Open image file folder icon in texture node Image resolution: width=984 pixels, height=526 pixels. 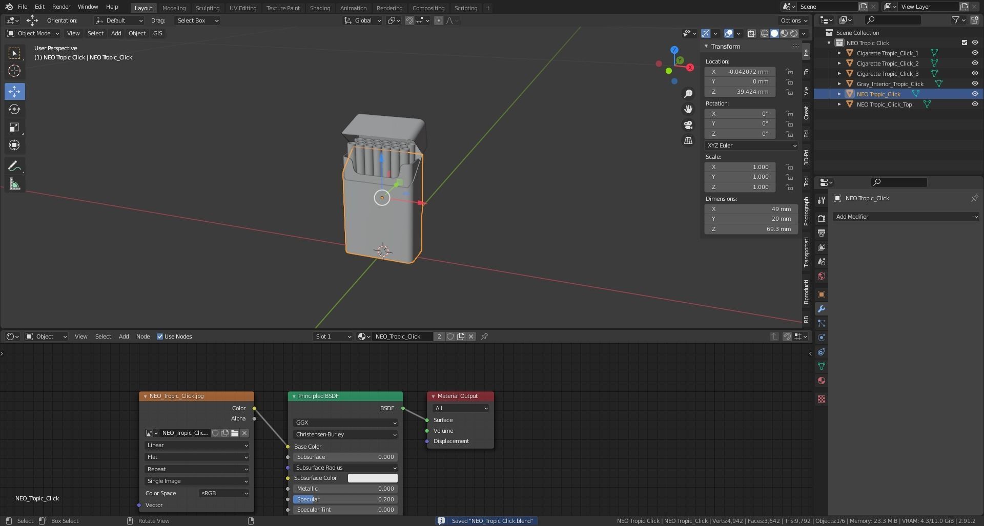coord(235,433)
